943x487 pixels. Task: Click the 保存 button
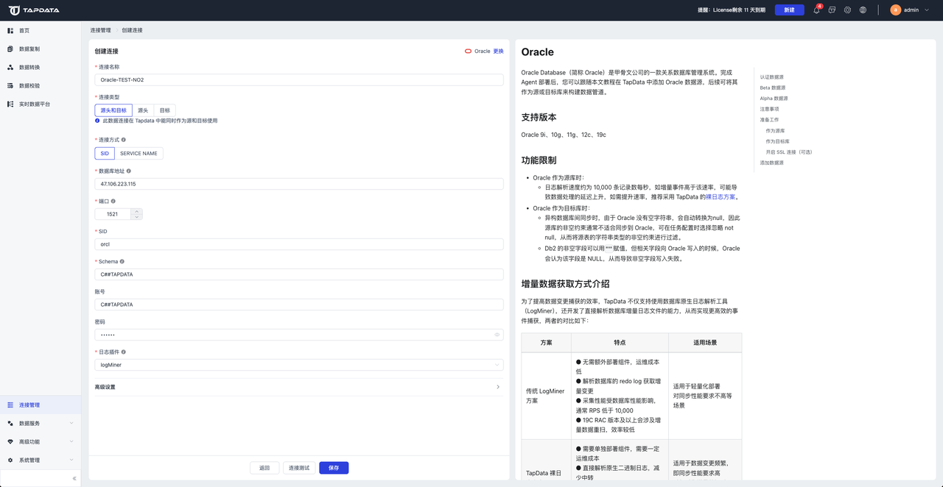tap(334, 468)
